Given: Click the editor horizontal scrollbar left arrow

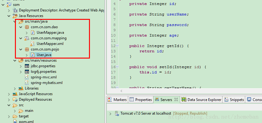Looking at the screenshot, I should tap(121, 91).
